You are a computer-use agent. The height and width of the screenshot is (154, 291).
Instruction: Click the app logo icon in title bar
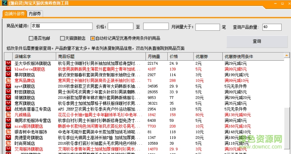click(x=4, y=3)
